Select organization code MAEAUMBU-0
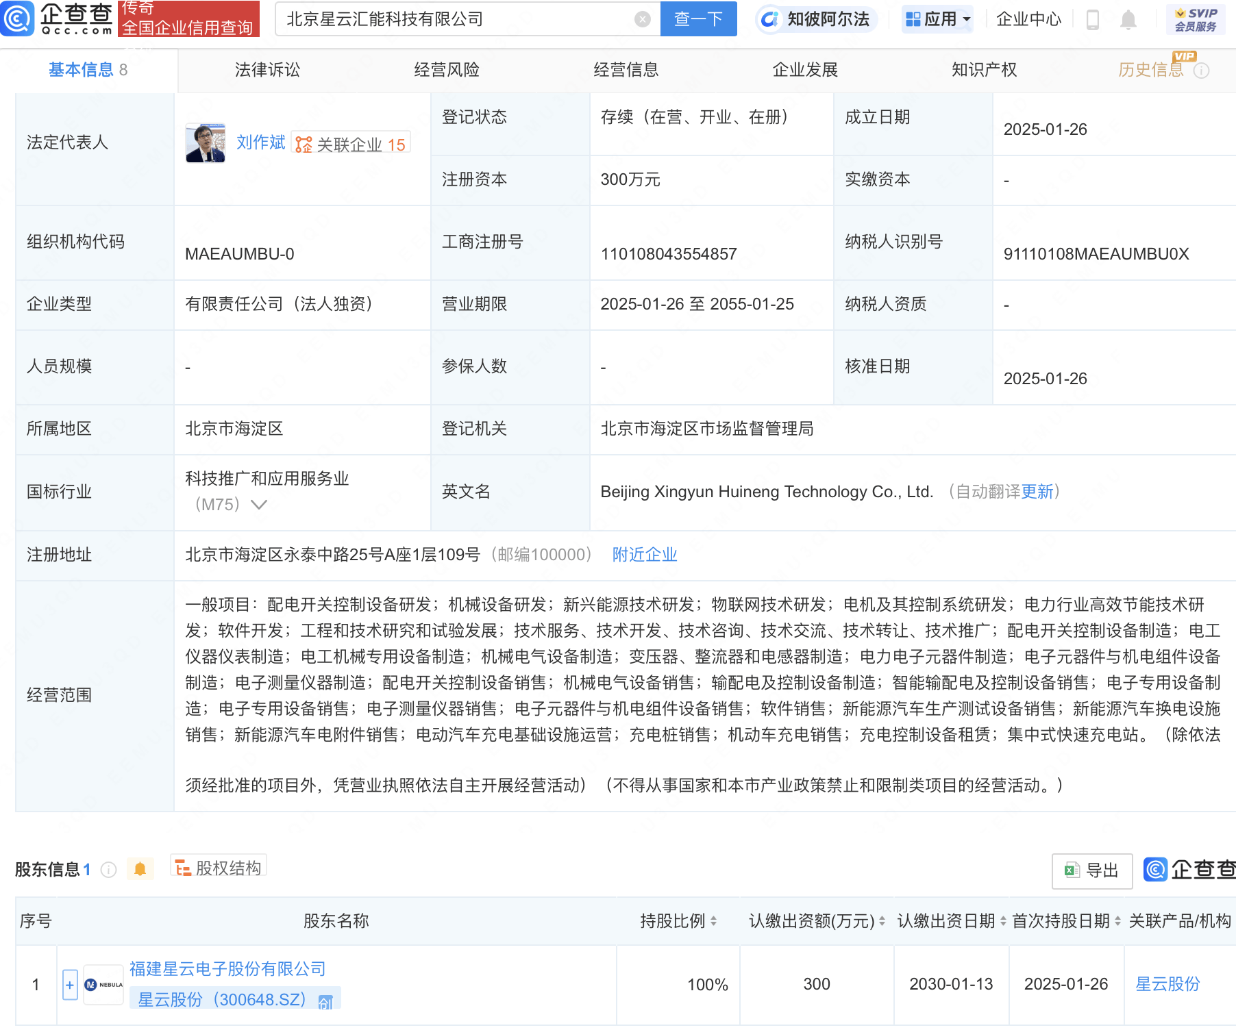This screenshot has height=1030, width=1236. (240, 254)
